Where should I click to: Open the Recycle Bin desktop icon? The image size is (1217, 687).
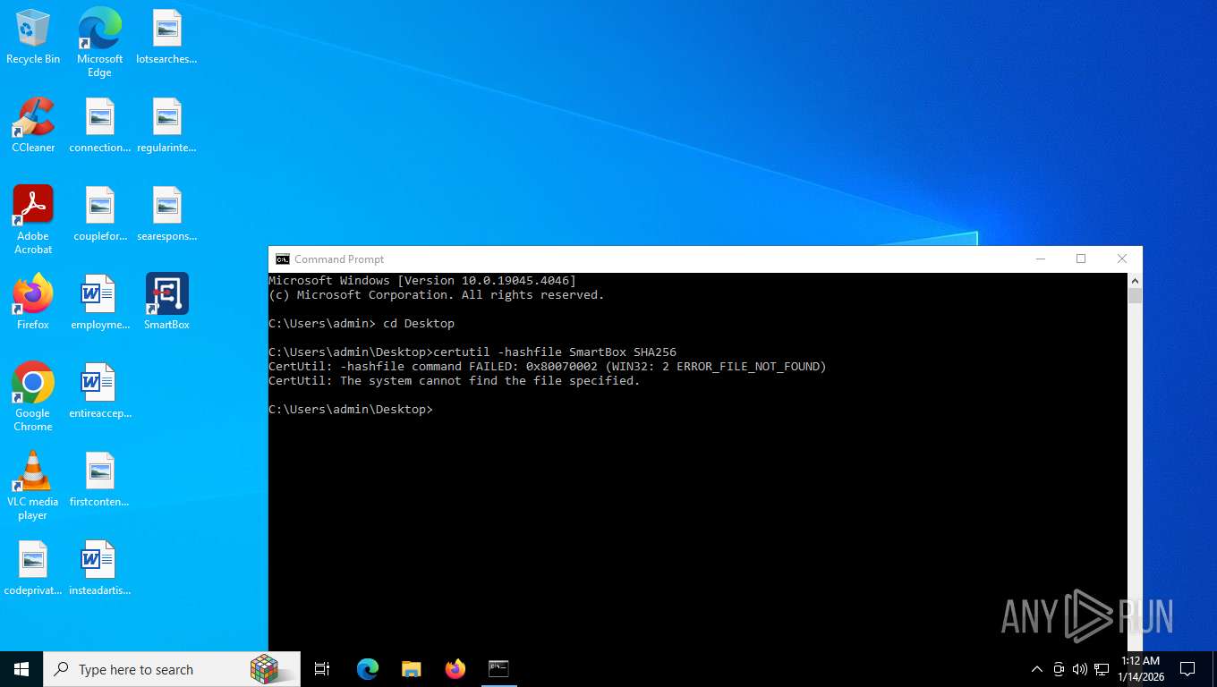pos(33,37)
